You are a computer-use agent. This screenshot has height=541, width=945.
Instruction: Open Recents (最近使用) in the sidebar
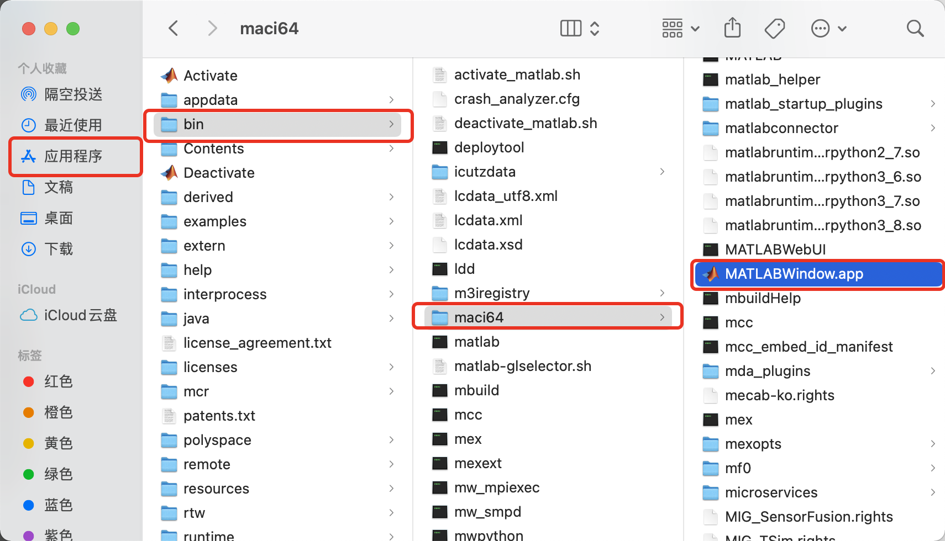tap(61, 125)
